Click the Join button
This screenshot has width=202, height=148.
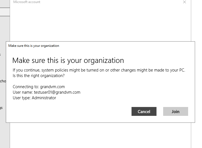175,111
